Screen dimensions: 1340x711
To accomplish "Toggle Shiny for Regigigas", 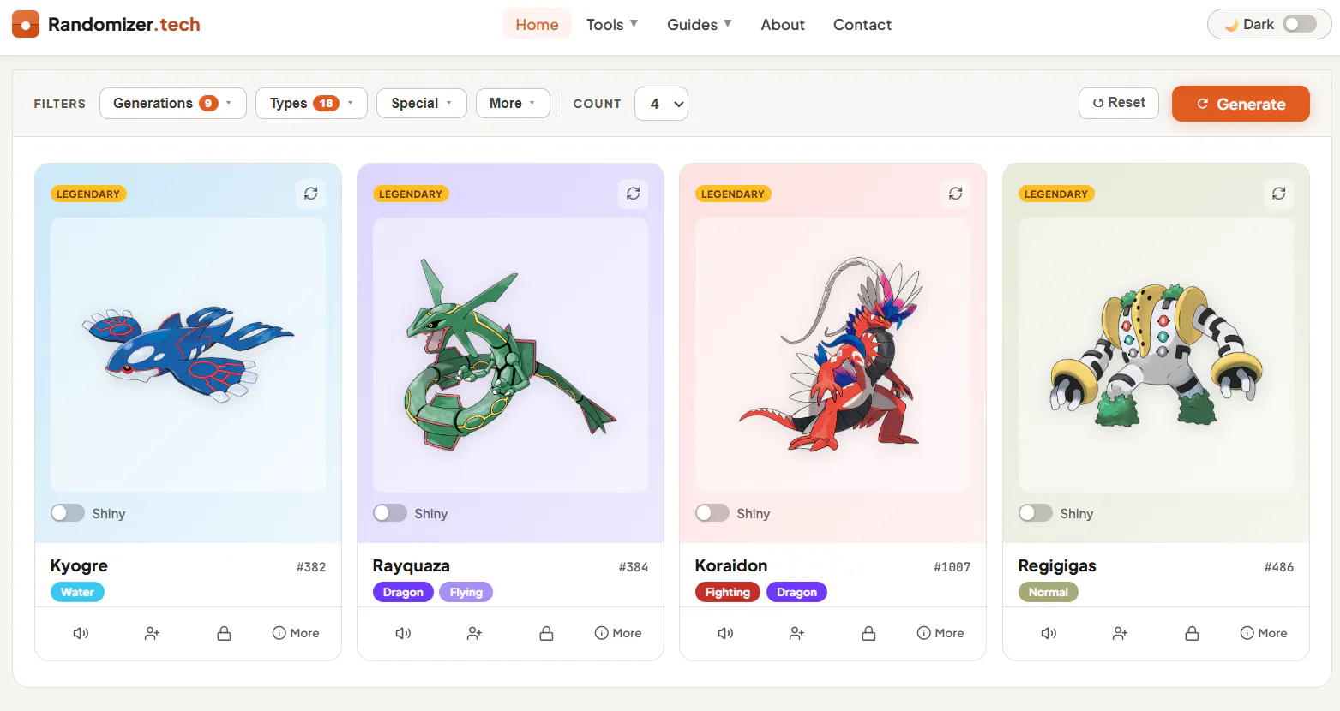I will (x=1036, y=513).
